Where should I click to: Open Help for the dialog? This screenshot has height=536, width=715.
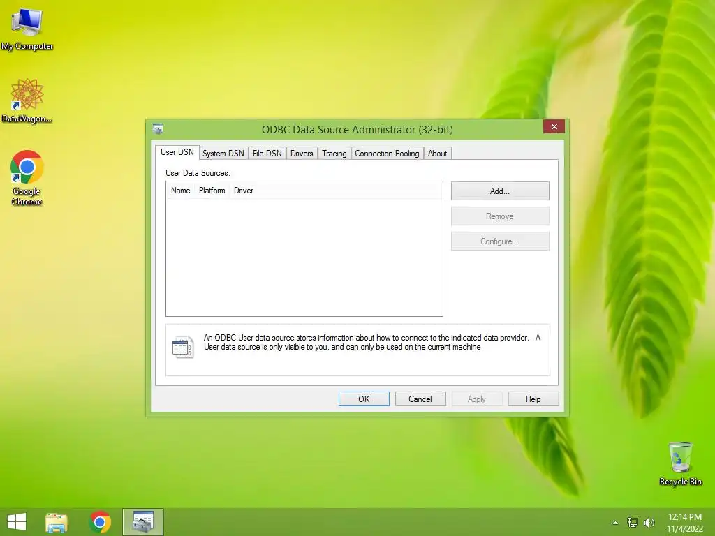533,399
